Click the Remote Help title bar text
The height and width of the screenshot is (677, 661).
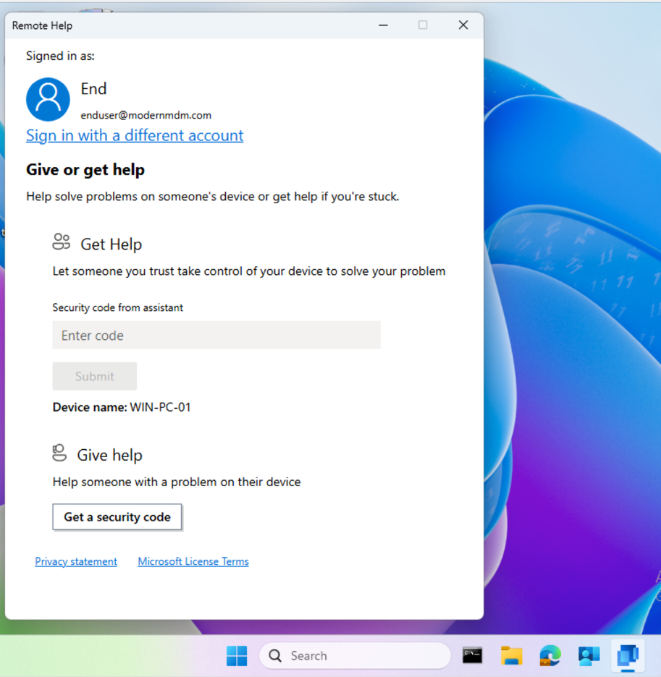point(42,25)
